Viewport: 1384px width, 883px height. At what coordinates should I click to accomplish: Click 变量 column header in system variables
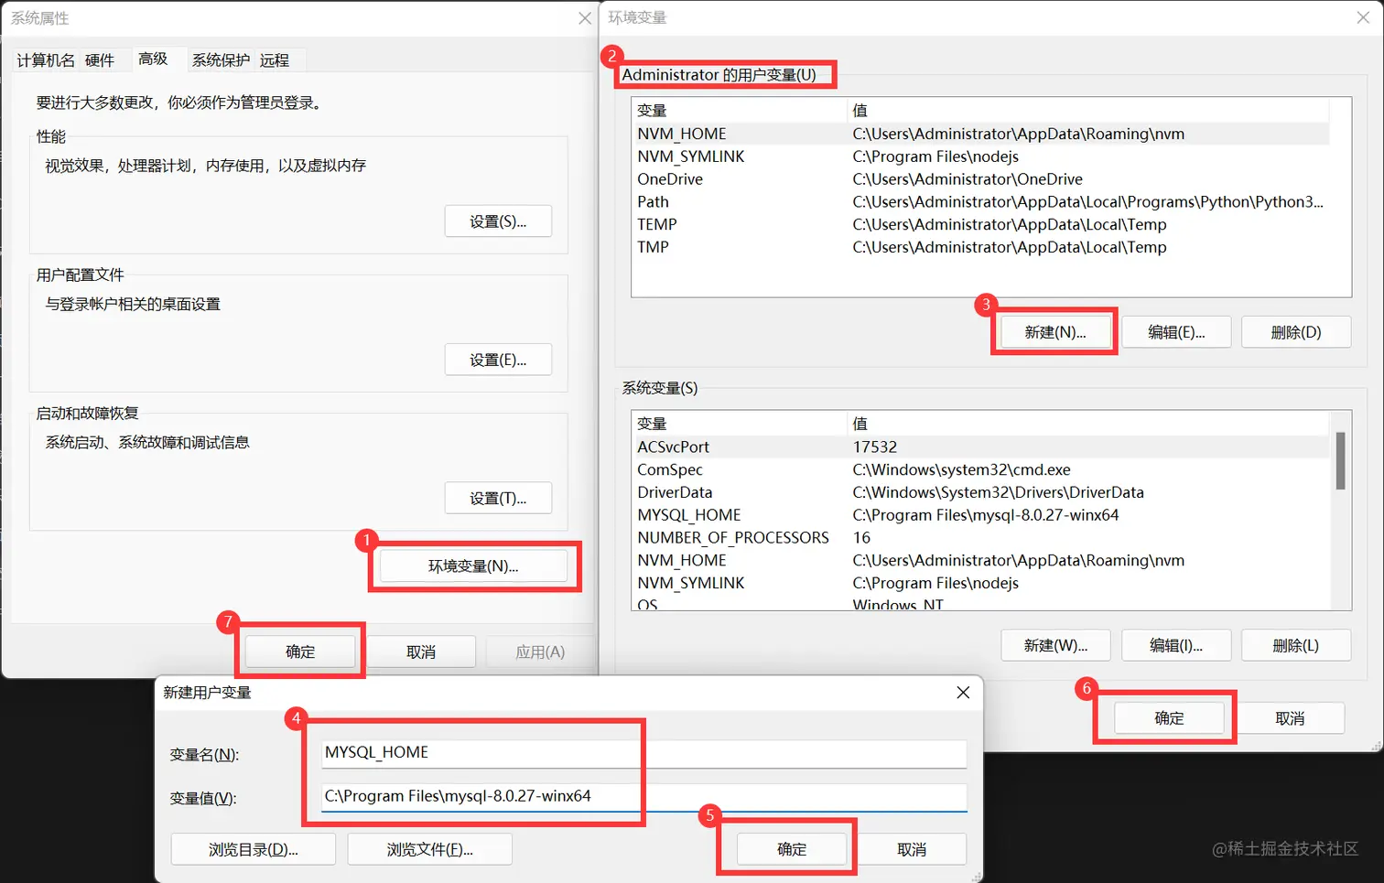740,424
